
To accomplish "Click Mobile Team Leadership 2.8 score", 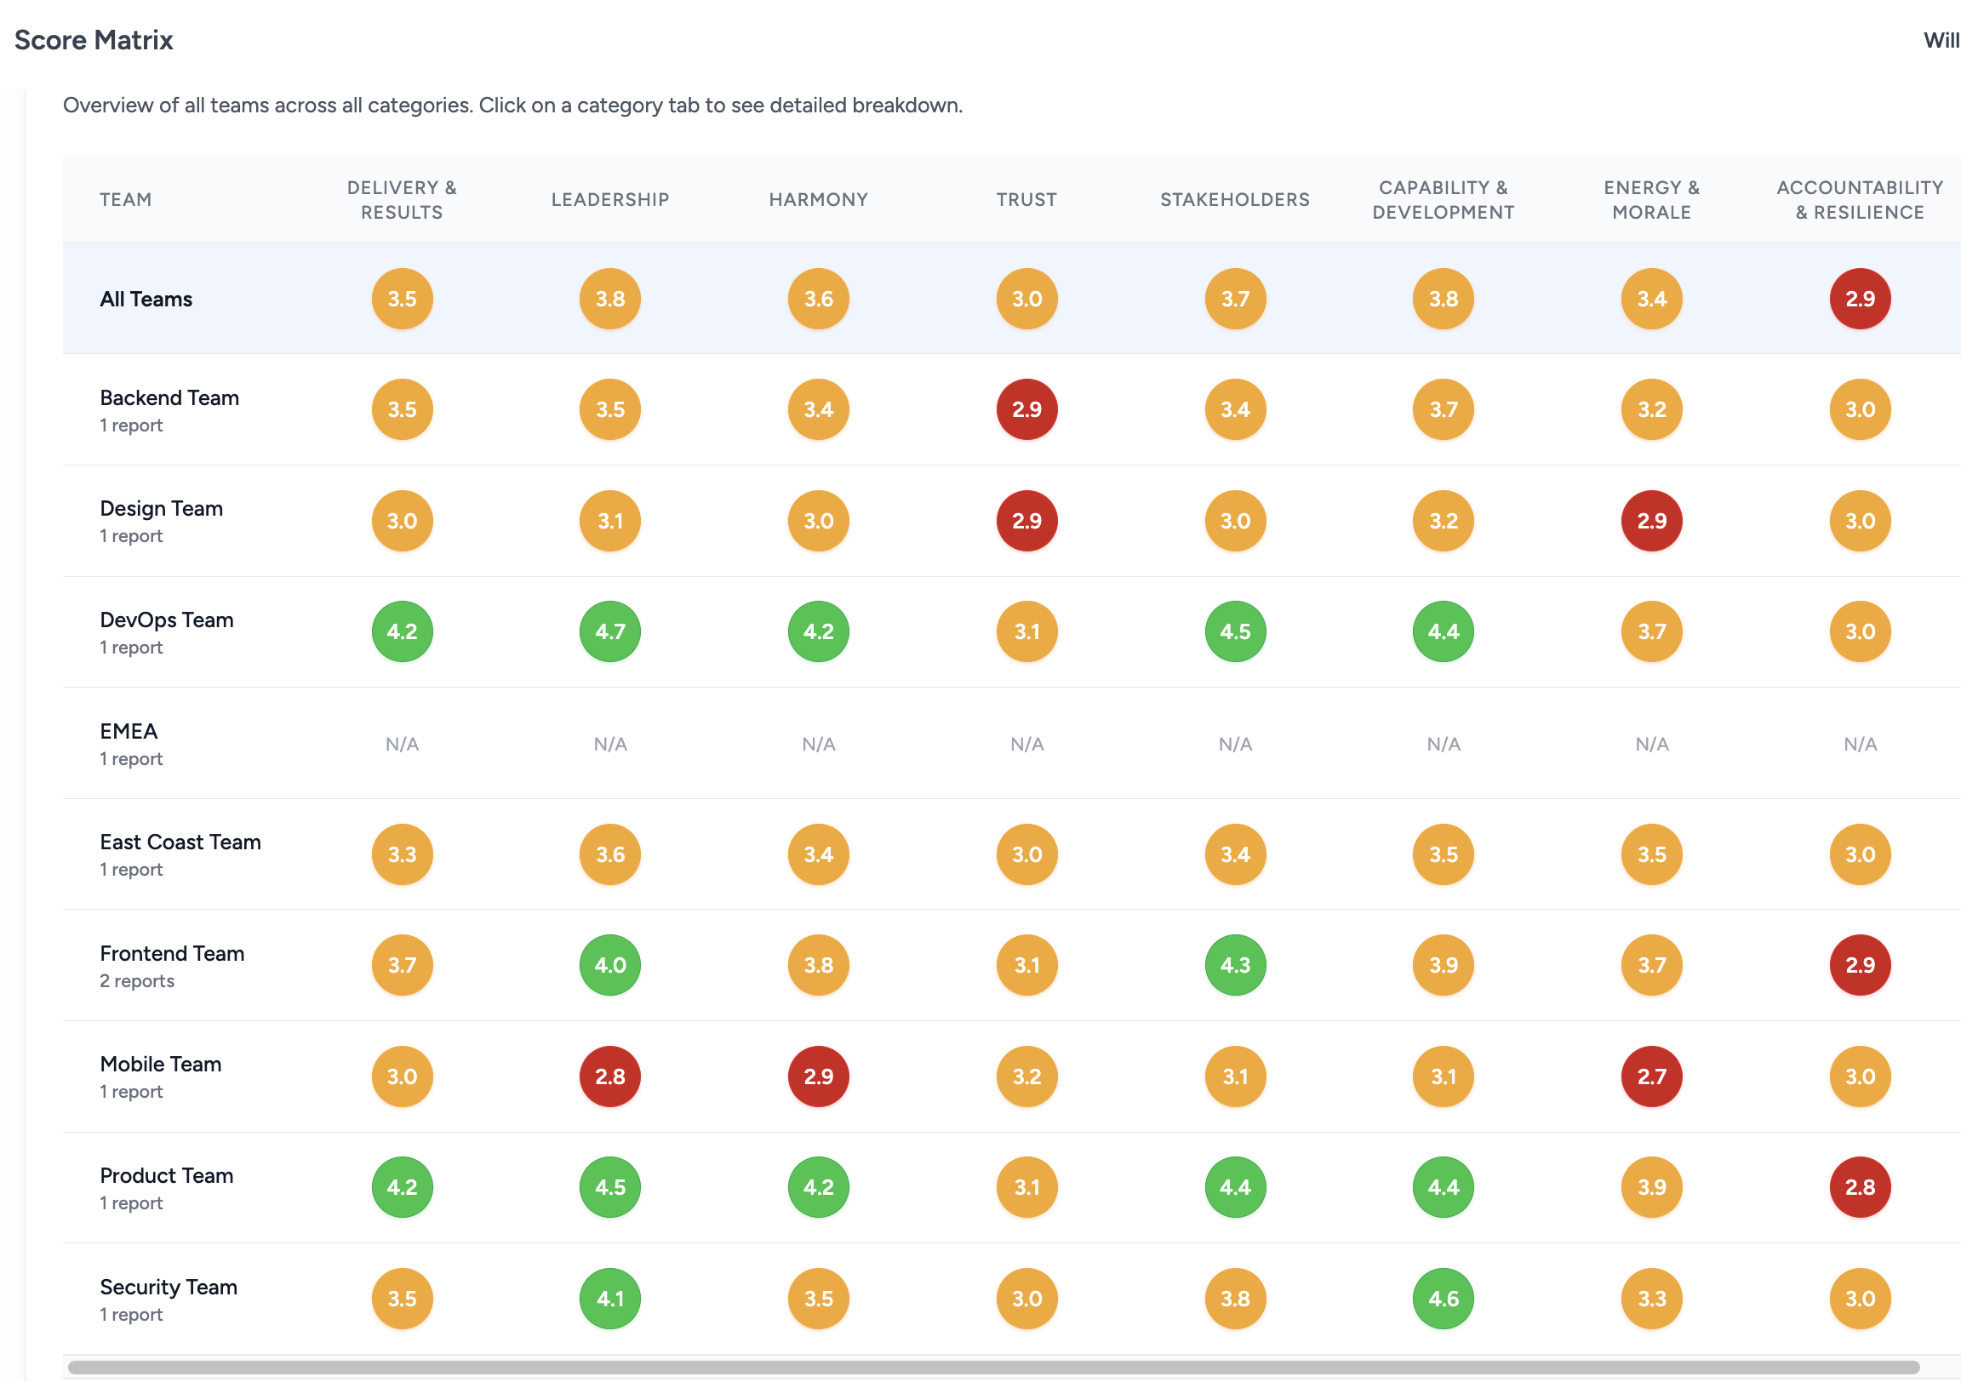I will point(609,1076).
